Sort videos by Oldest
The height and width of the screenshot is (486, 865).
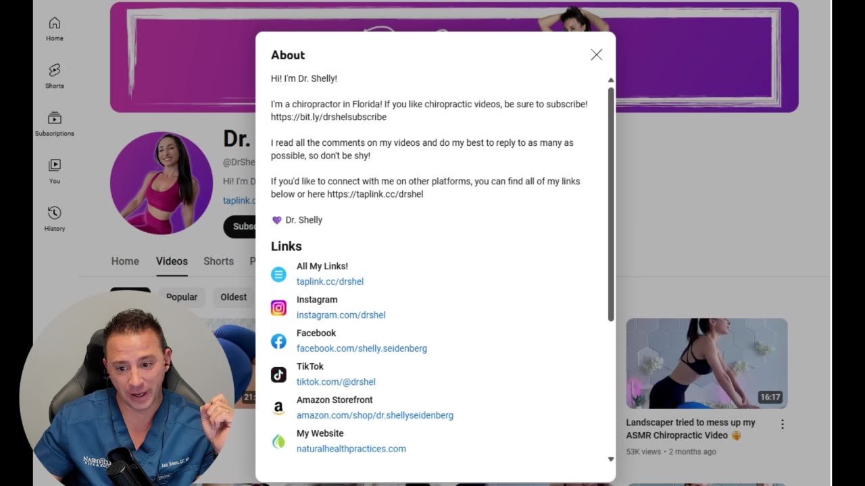click(233, 297)
